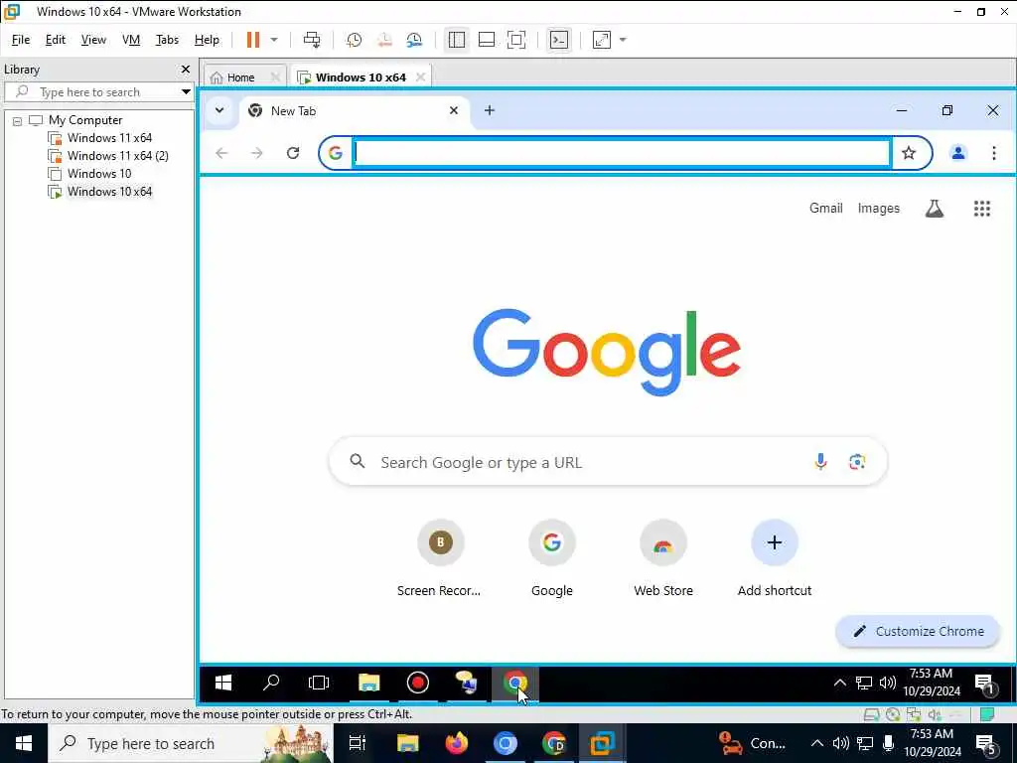Open Chrome's three-dot menu

[x=993, y=153]
